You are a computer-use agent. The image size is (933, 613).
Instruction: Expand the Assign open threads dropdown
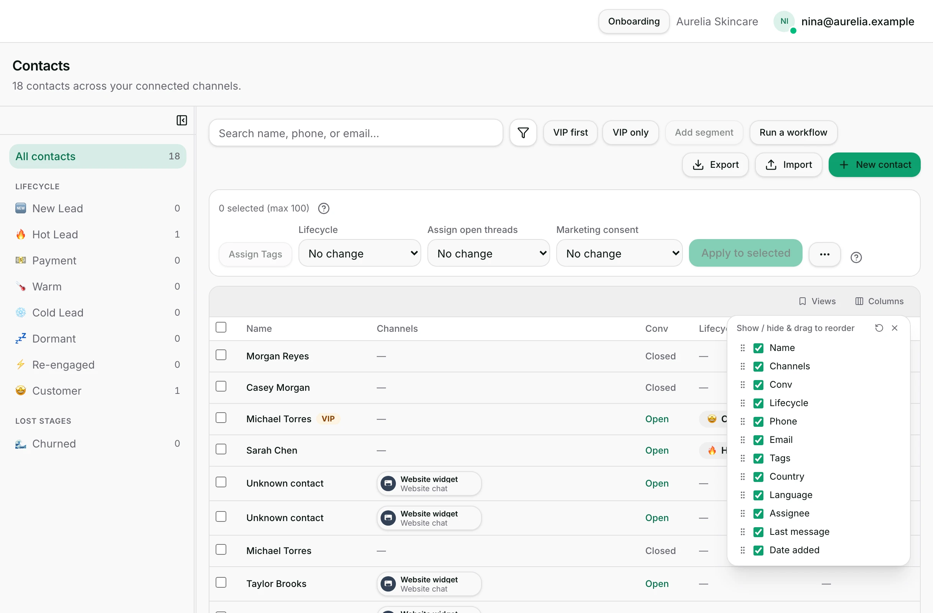click(x=488, y=253)
